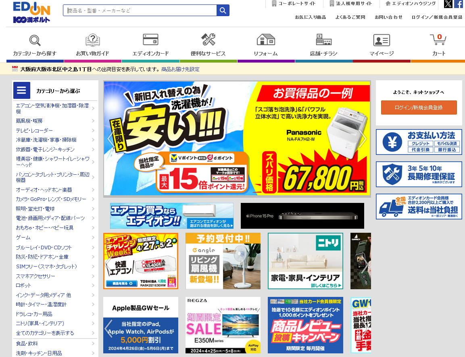
Task: Click the magnifier search button
Action: (223, 10)
